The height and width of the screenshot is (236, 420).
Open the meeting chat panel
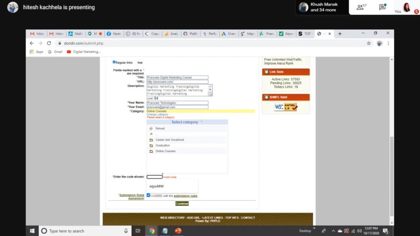click(x=382, y=7)
